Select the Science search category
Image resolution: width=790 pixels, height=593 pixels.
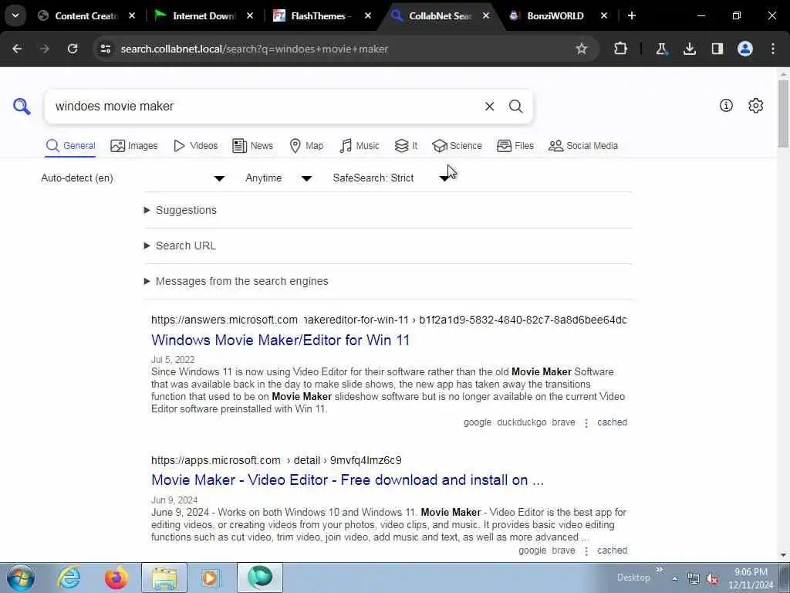pyautogui.click(x=457, y=146)
